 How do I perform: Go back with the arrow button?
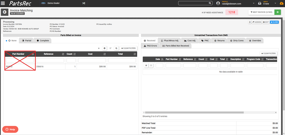[x=5, y=12]
